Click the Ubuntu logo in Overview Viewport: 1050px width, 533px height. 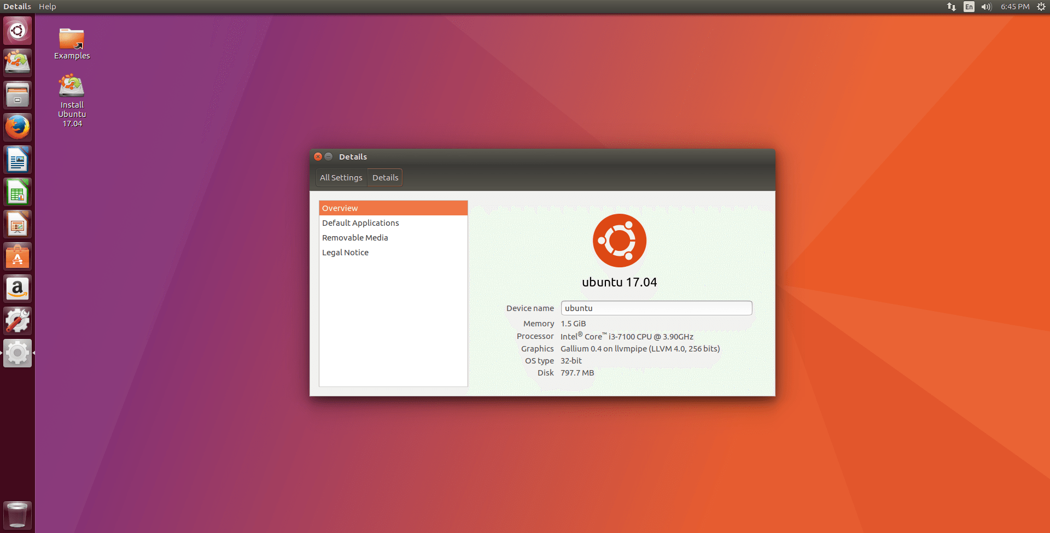[x=620, y=241]
